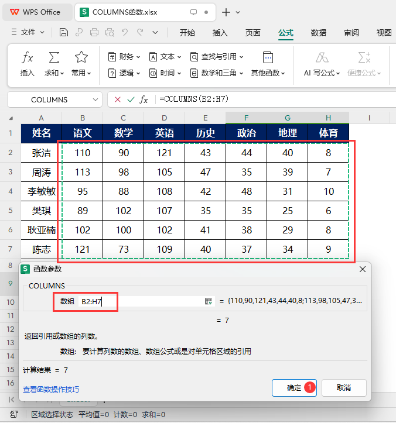Click the 求和 dropdown arrow
The width and height of the screenshot is (396, 423).
[x=62, y=73]
